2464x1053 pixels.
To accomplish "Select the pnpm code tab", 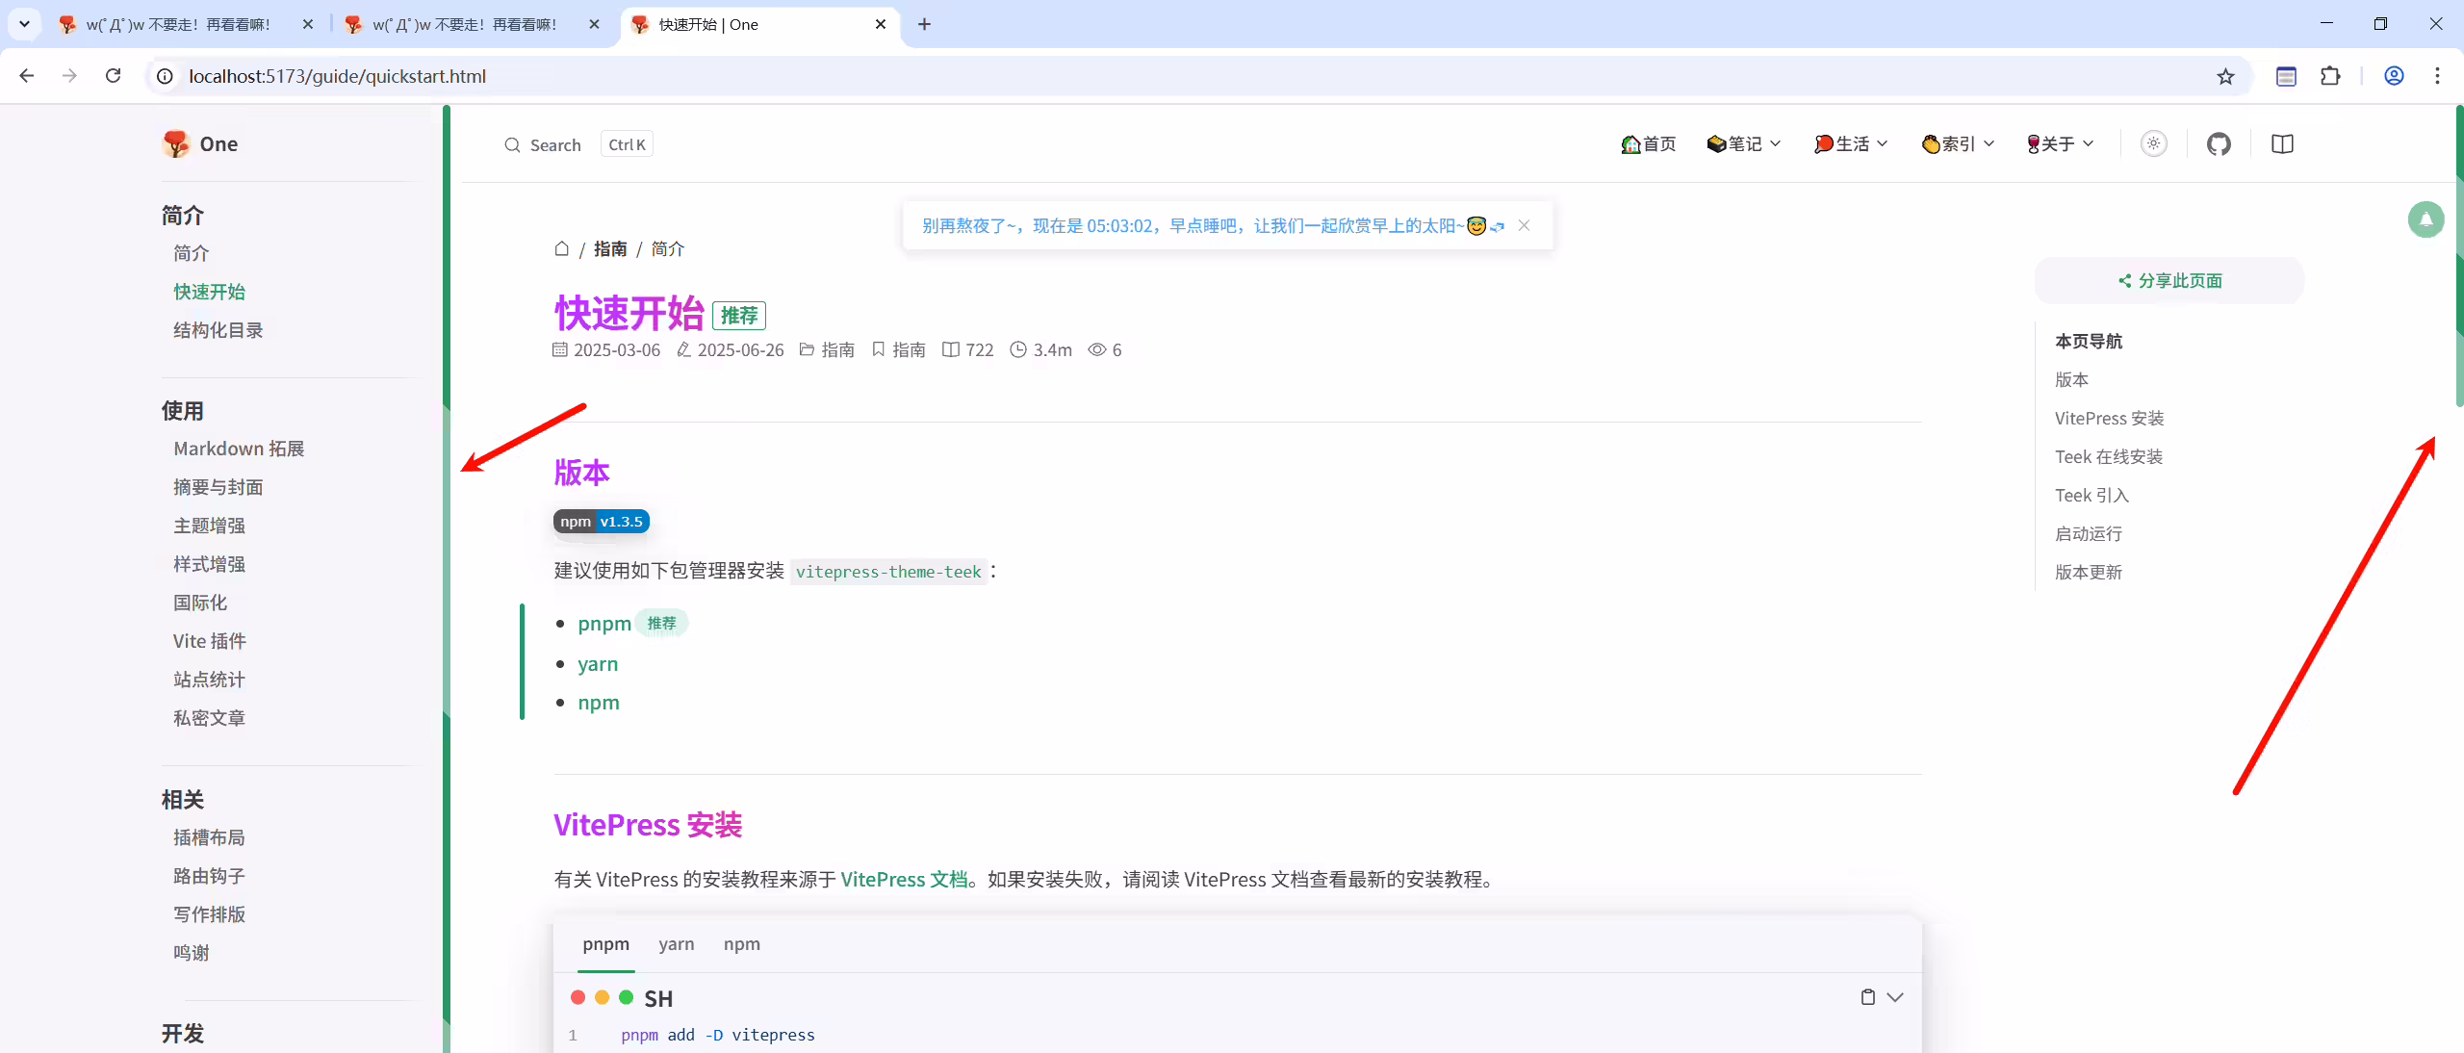I will pyautogui.click(x=605, y=944).
